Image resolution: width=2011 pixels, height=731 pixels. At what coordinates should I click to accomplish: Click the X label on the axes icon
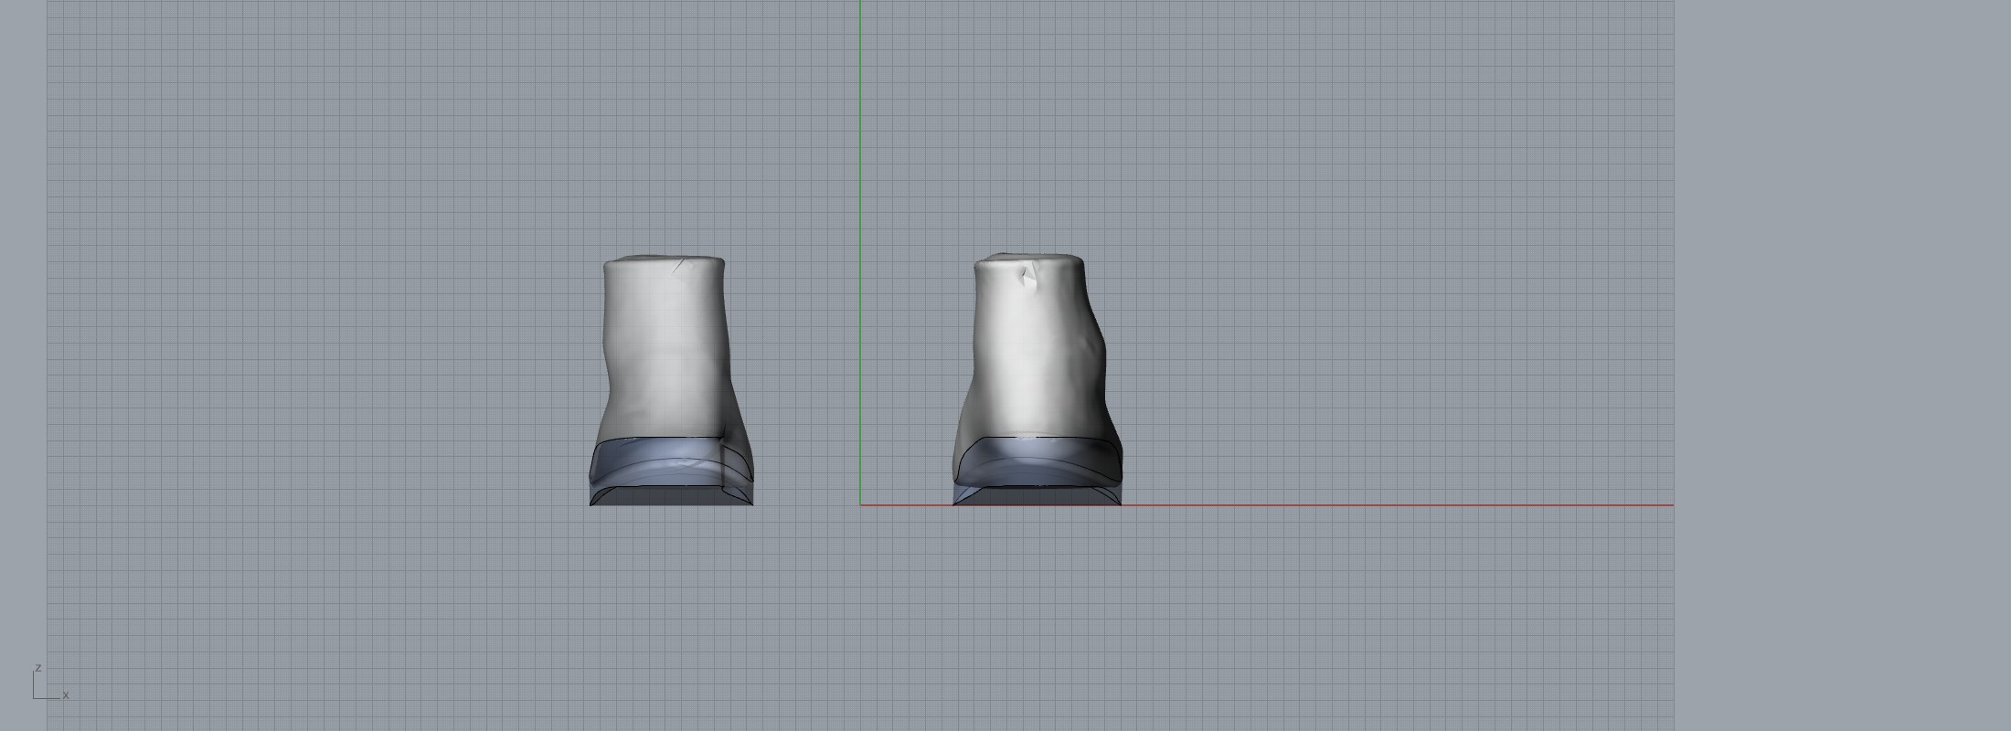66,695
